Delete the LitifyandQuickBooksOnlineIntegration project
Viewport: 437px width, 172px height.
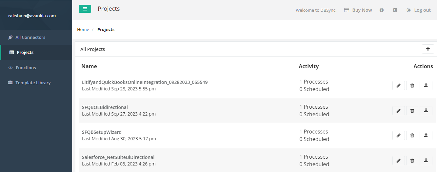pos(412,86)
